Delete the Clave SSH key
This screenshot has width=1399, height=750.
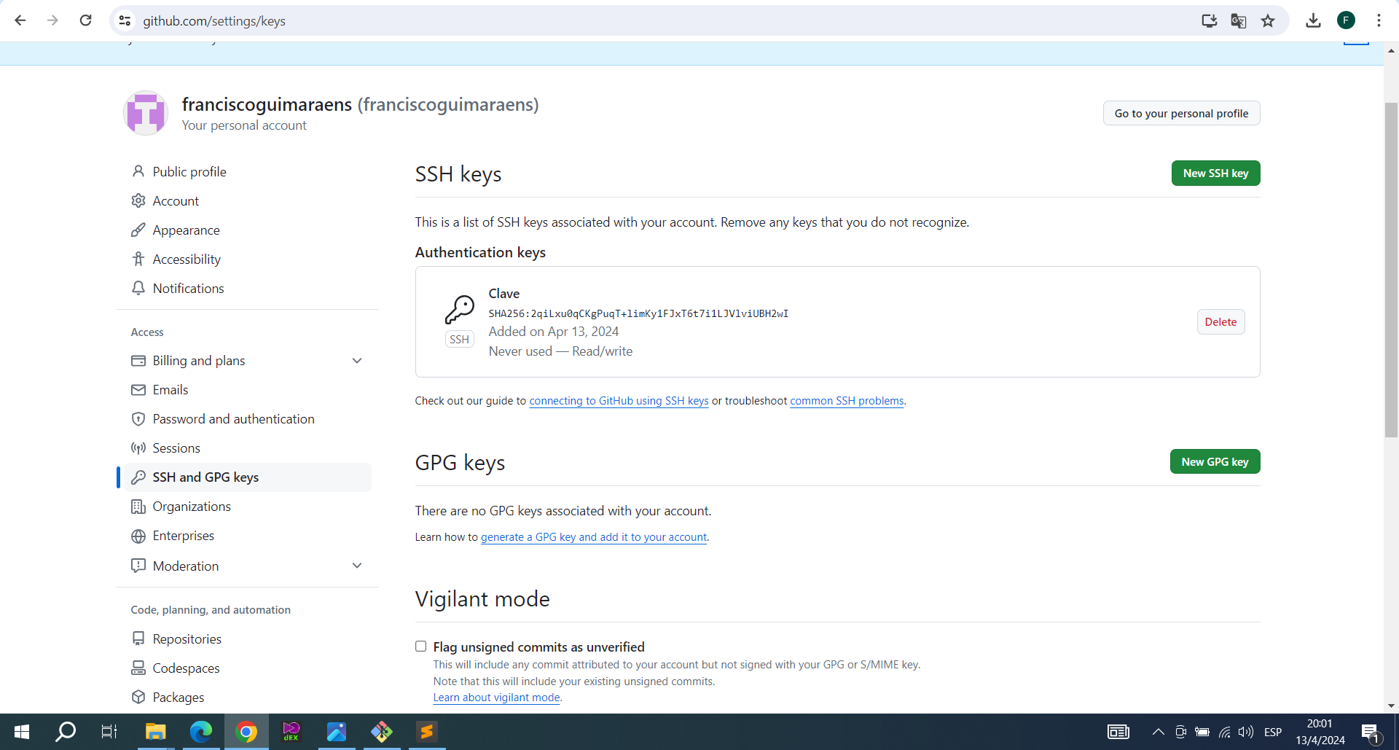[1220, 322]
